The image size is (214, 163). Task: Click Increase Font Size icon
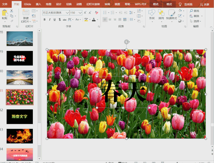pyautogui.click(x=85, y=13)
